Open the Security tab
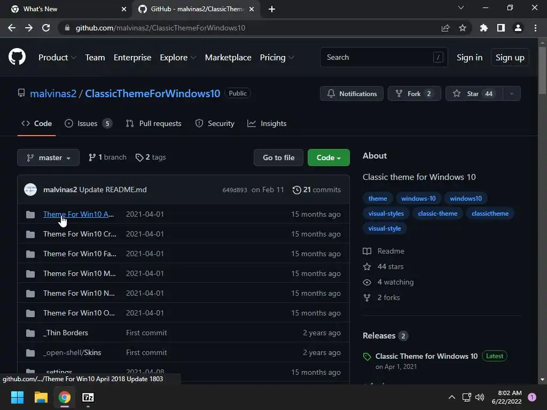The image size is (547, 410). click(x=215, y=123)
